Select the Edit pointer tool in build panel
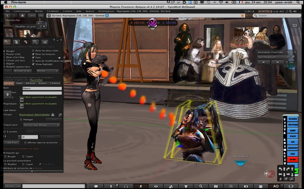The height and width of the screenshot is (189, 304). click(x=26, y=42)
